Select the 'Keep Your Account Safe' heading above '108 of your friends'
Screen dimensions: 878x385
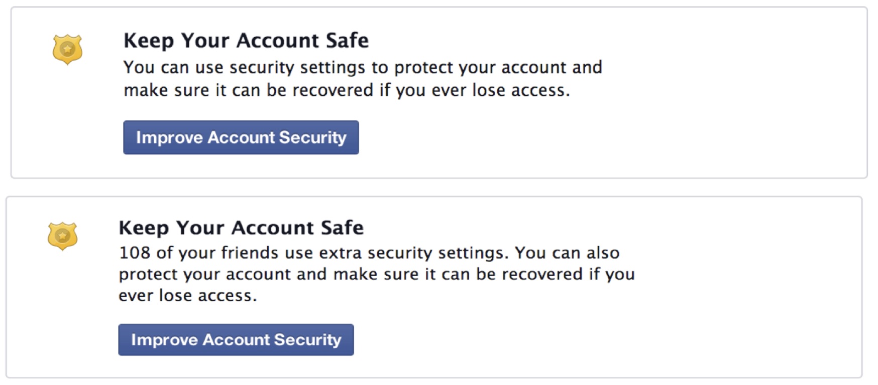[x=241, y=228]
